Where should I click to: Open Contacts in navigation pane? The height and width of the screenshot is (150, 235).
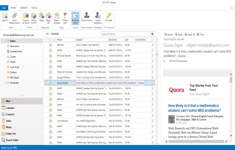(8, 114)
